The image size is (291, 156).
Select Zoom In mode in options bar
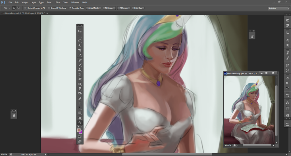click(x=14, y=8)
